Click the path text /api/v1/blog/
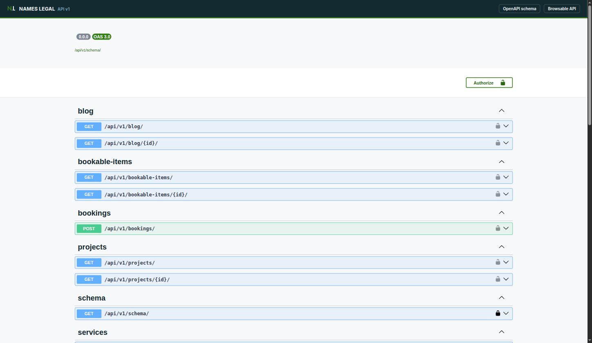The width and height of the screenshot is (592, 343). point(123,127)
